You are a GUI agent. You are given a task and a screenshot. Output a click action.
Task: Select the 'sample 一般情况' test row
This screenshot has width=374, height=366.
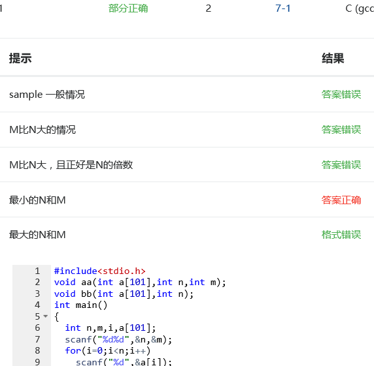point(187,95)
